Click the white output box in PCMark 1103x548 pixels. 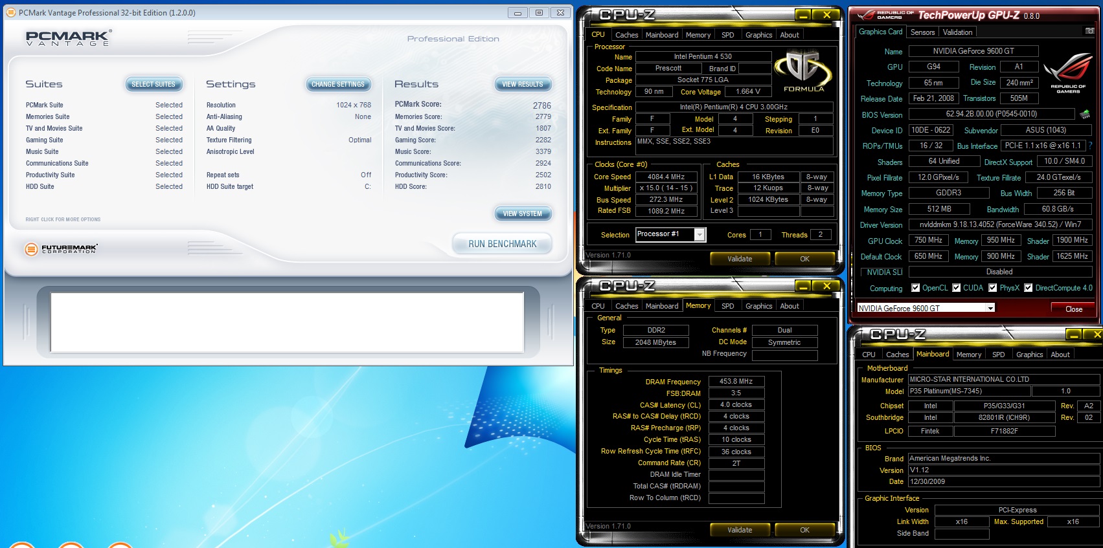(x=287, y=322)
